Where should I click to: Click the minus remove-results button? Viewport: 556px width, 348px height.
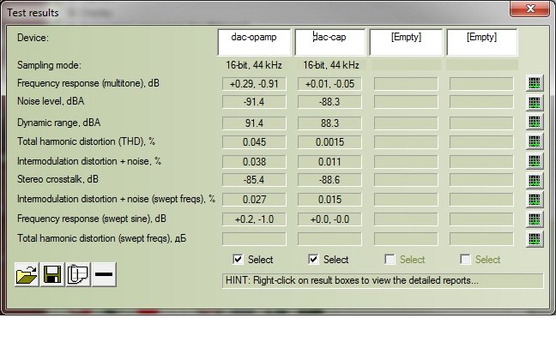pyautogui.click(x=104, y=274)
